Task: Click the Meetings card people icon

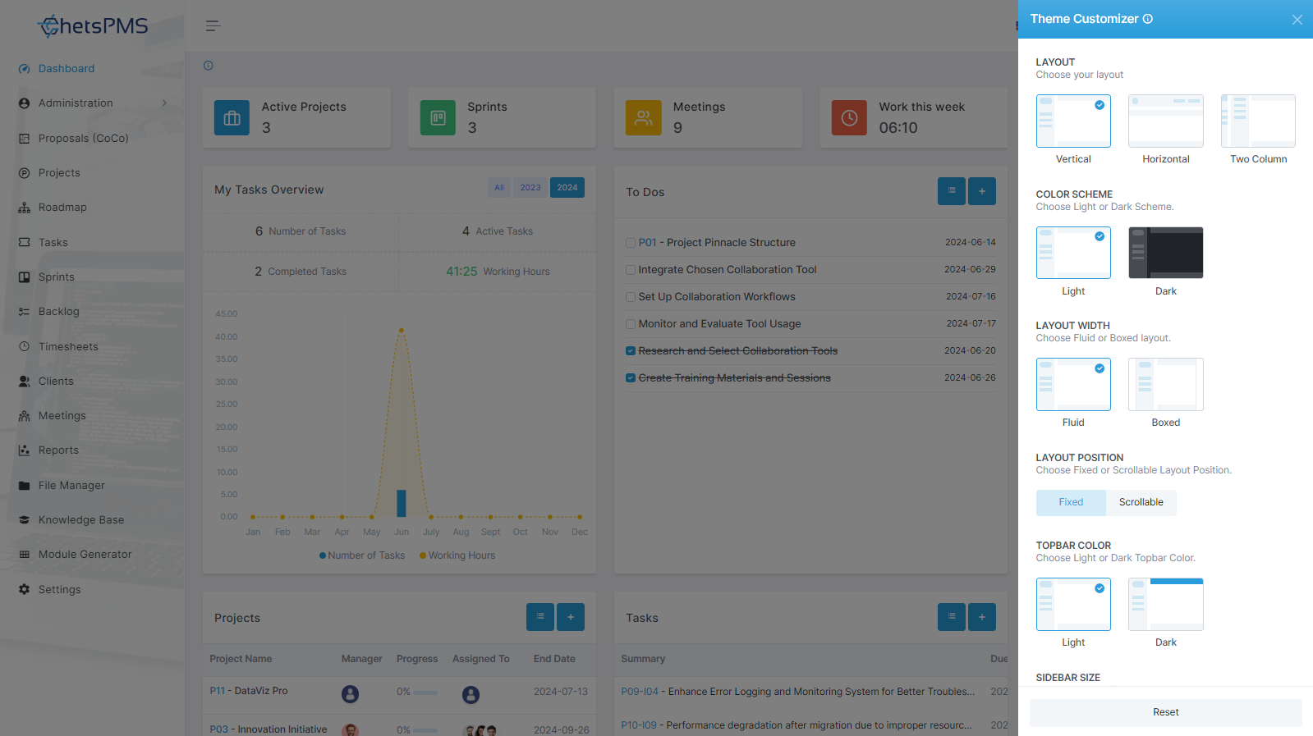Action: [644, 118]
